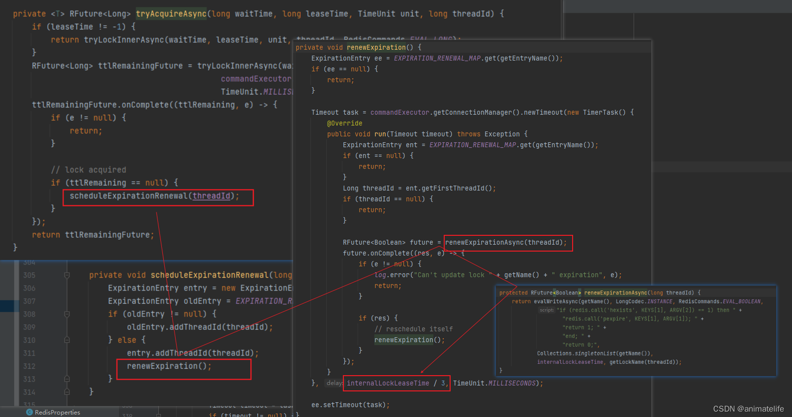Click renewExpiration() on line 312
Screen dimensions: 792x417
tap(169, 366)
